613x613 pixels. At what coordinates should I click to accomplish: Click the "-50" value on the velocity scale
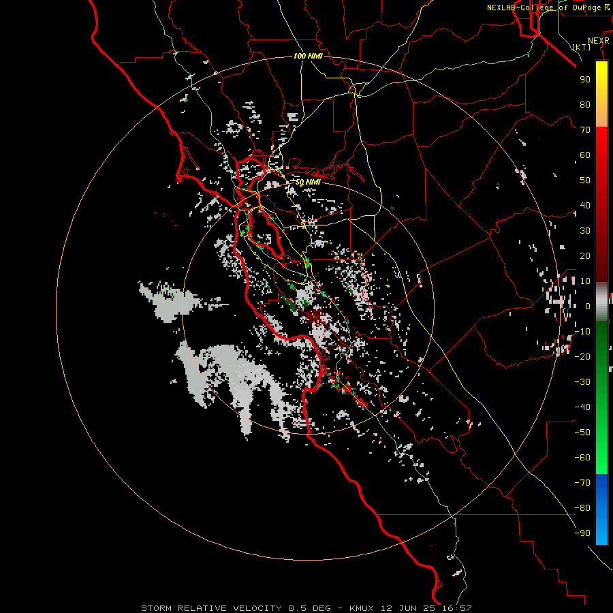(x=582, y=433)
